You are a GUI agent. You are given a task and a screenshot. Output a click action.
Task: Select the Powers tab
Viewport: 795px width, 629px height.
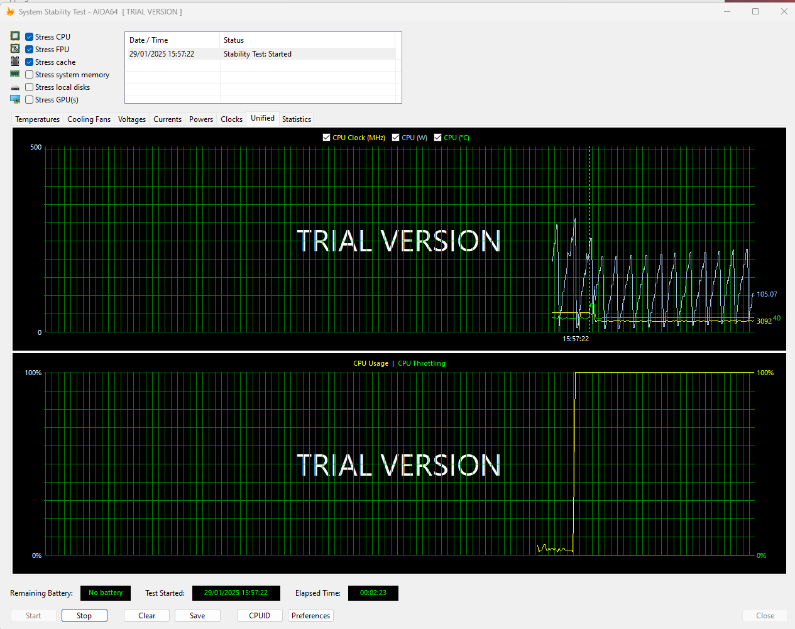201,119
